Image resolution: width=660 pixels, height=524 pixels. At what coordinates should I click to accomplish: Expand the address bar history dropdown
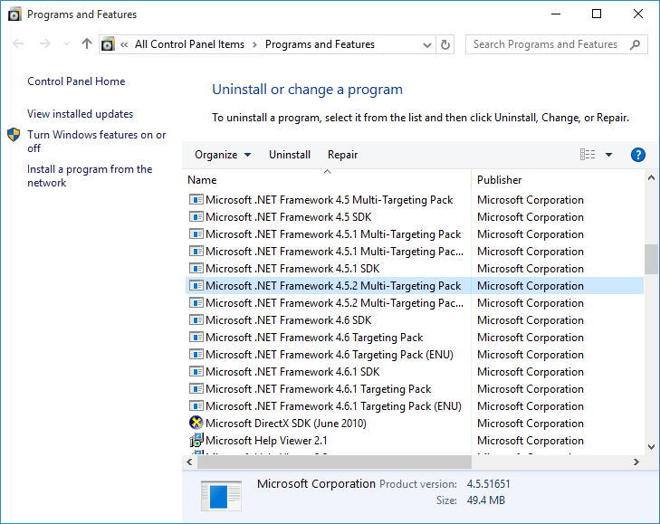click(x=426, y=44)
